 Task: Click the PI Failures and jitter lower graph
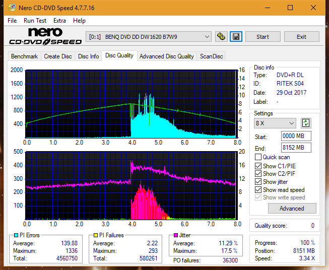(x=131, y=185)
